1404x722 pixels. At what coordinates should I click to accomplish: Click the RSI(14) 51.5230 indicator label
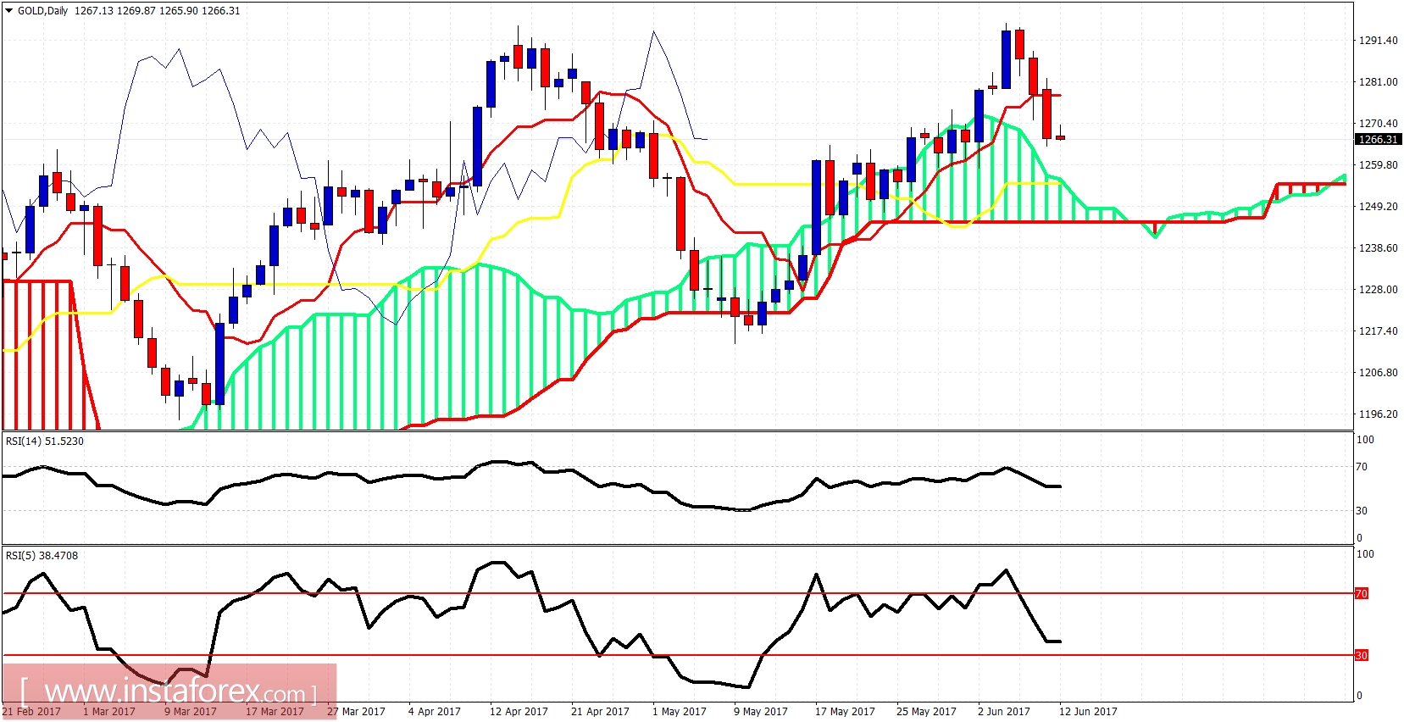[x=45, y=442]
